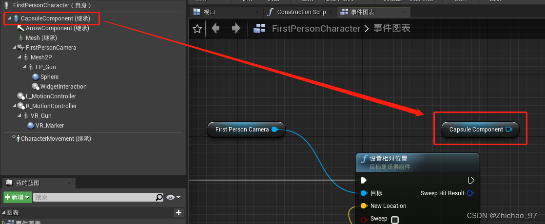Bookmark graph with the star icon
This screenshot has width=545, height=224.
[x=197, y=29]
